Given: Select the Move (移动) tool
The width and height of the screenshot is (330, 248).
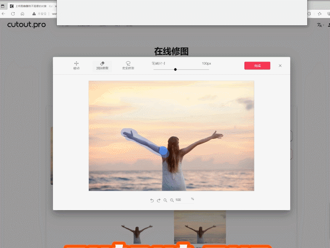Looking at the screenshot, I should point(76,66).
